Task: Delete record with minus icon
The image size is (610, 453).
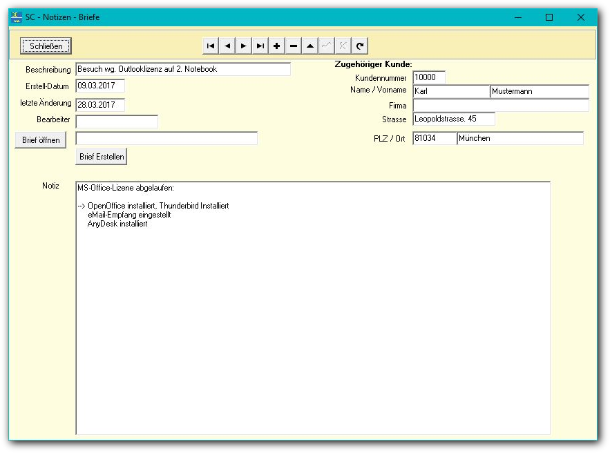Action: [x=294, y=46]
